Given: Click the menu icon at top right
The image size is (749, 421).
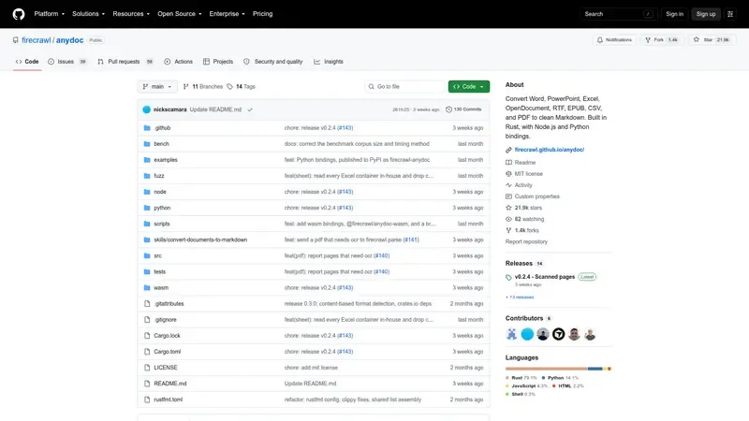Looking at the screenshot, I should click(x=730, y=14).
